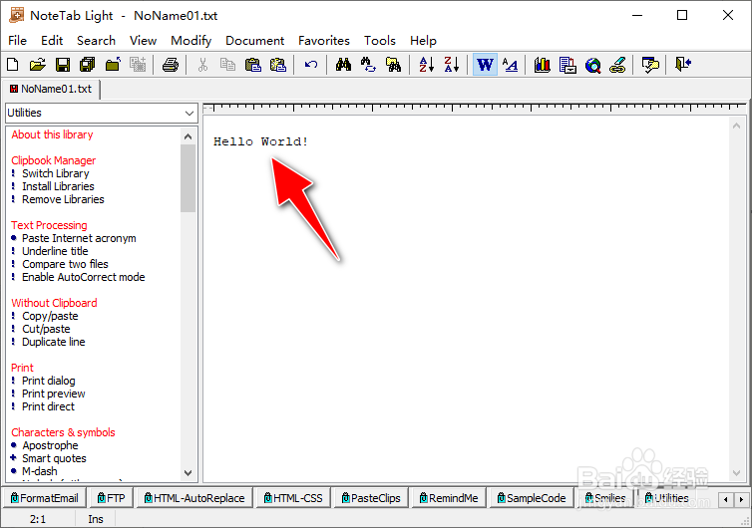Open the Favorites menu
Viewport: 752px width, 528px height.
pyautogui.click(x=324, y=41)
